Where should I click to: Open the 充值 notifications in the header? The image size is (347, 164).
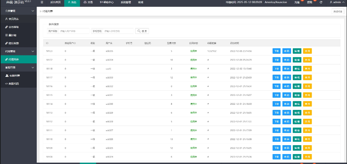tap(297, 2)
